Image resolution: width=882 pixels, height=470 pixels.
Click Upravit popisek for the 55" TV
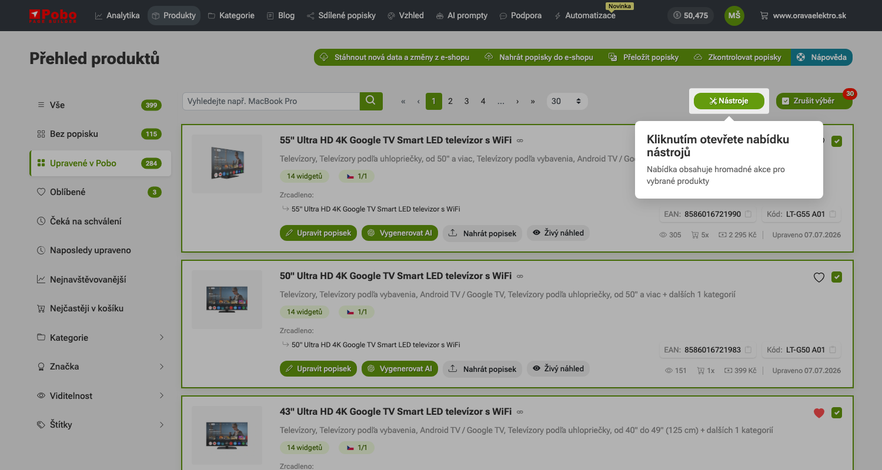tap(318, 233)
